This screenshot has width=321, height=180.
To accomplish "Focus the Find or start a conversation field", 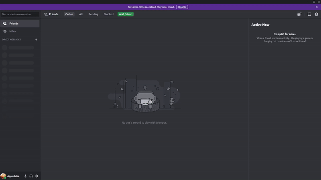I will [20, 14].
